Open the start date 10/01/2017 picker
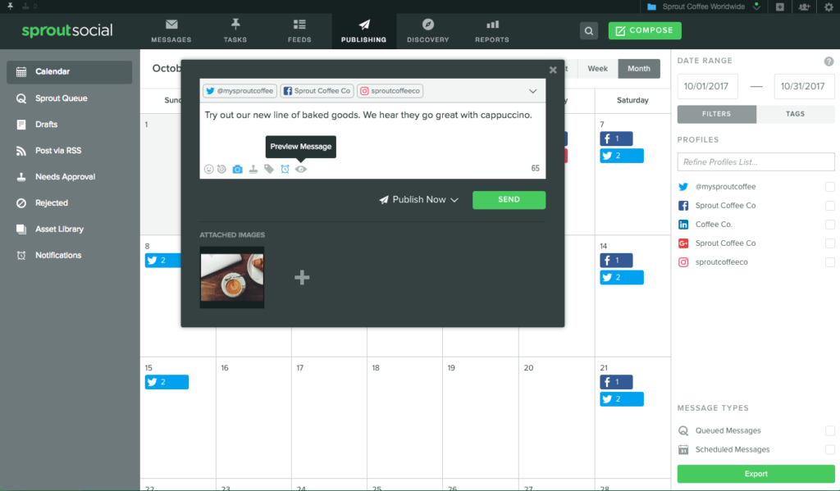 click(707, 86)
